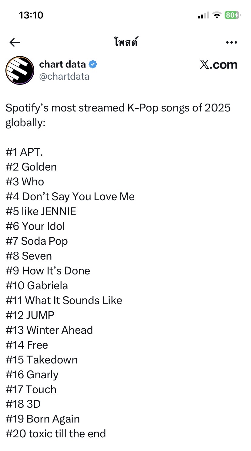Tap the blue verified badge

93,64
